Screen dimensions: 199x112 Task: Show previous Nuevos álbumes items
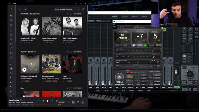pos(67,52)
